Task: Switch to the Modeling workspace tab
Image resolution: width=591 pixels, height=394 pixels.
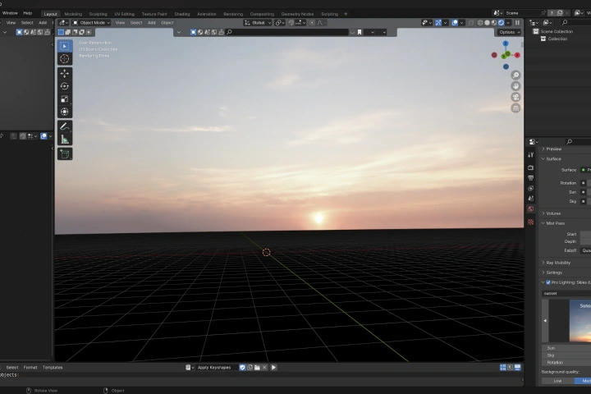Action: [73, 14]
